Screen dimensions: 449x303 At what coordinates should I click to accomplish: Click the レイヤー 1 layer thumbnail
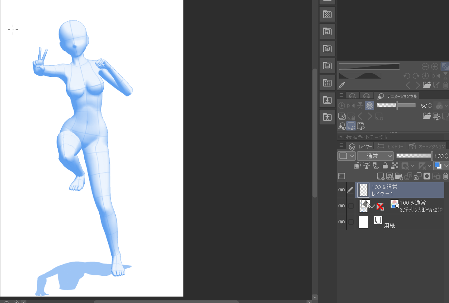pos(363,190)
